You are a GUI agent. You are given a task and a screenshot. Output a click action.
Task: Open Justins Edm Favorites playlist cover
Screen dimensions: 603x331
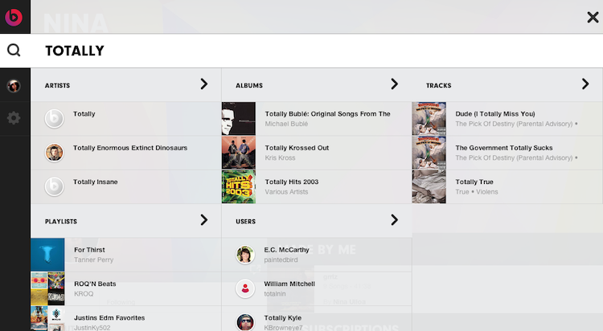click(47, 319)
